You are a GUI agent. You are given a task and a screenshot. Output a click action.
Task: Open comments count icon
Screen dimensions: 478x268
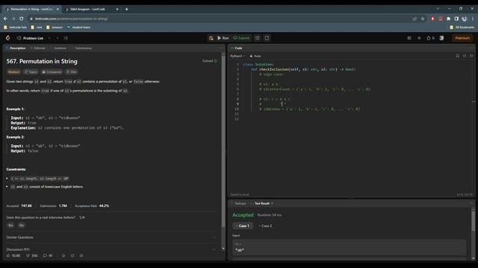pos(48,255)
